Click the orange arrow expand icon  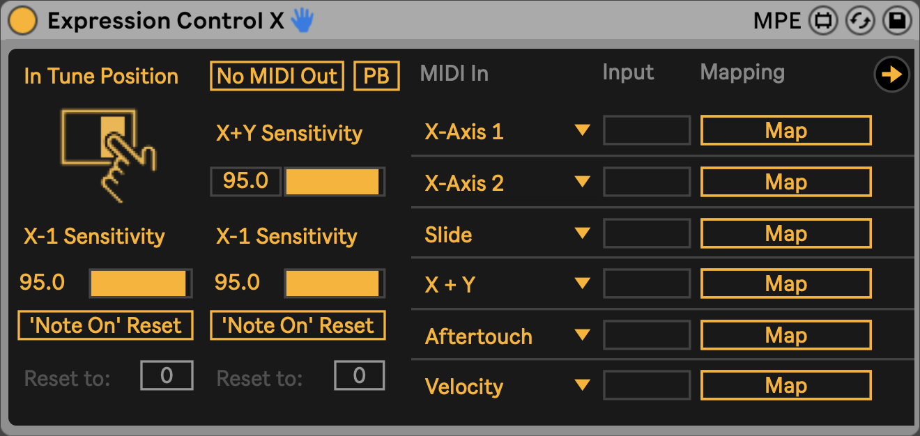click(x=891, y=75)
